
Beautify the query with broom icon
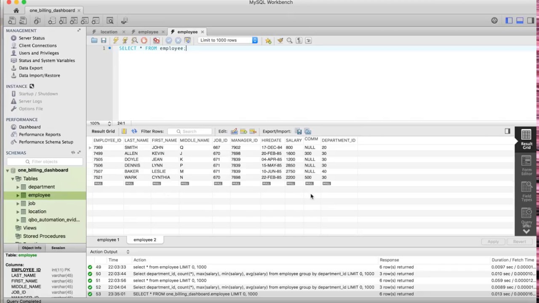[280, 40]
